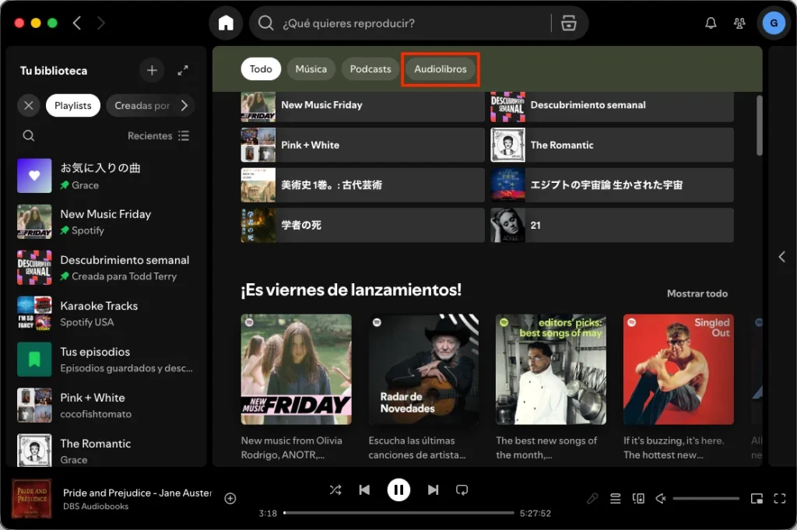Click Pride and Prejudice now playing title
The width and height of the screenshot is (797, 530).
pos(137,493)
